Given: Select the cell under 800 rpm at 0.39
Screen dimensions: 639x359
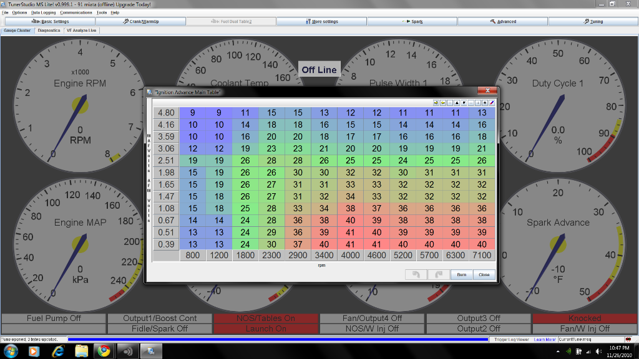Looking at the screenshot, I should tap(193, 244).
